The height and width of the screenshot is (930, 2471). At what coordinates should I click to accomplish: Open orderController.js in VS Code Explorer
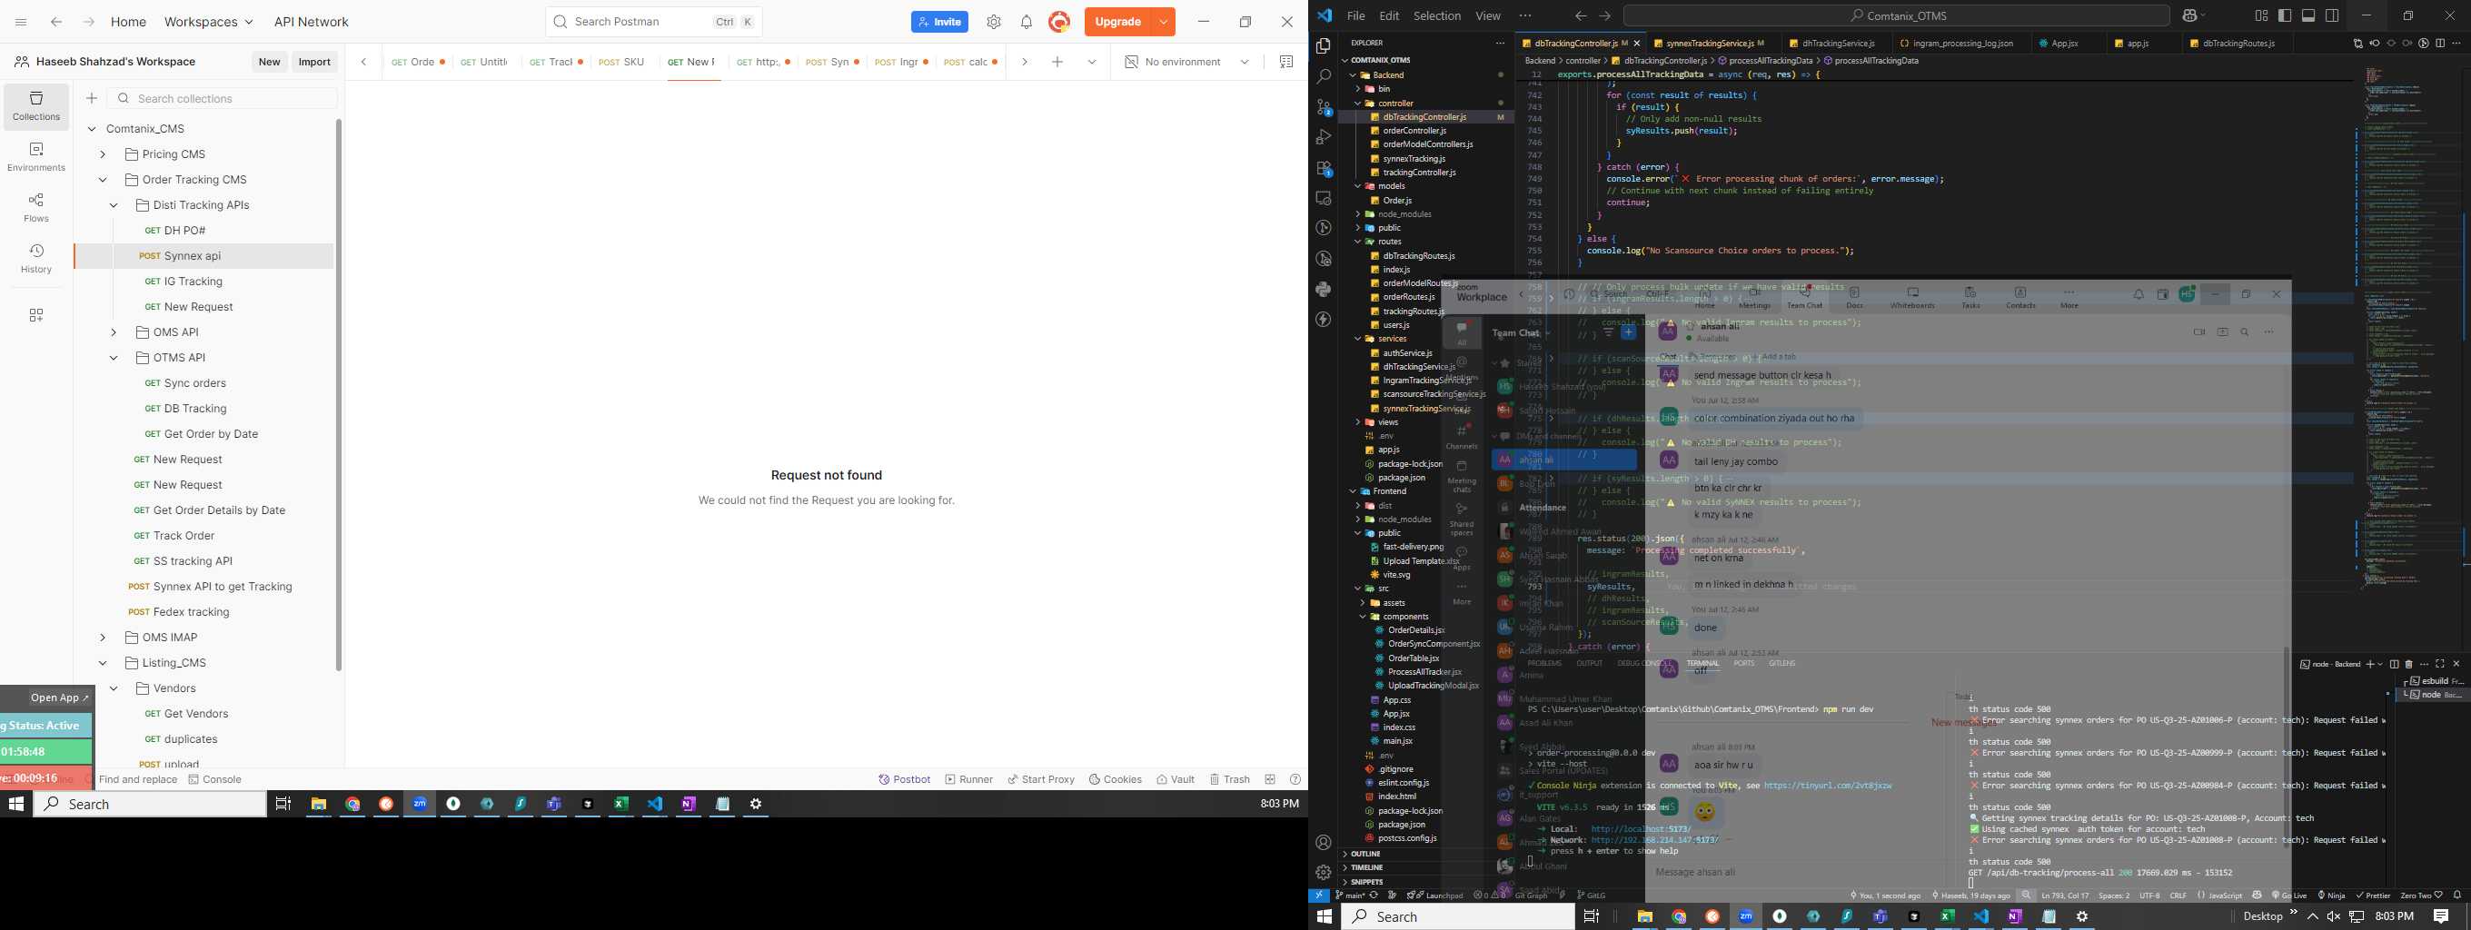coord(1414,131)
